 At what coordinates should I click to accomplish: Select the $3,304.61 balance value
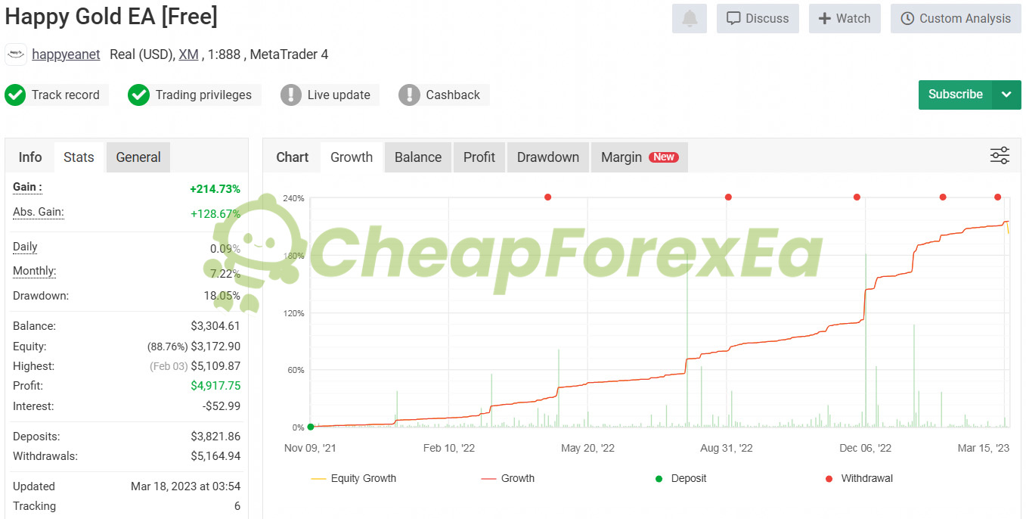click(x=215, y=326)
